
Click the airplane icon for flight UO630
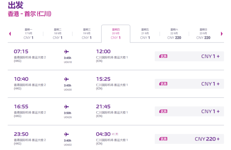[x=66, y=79]
